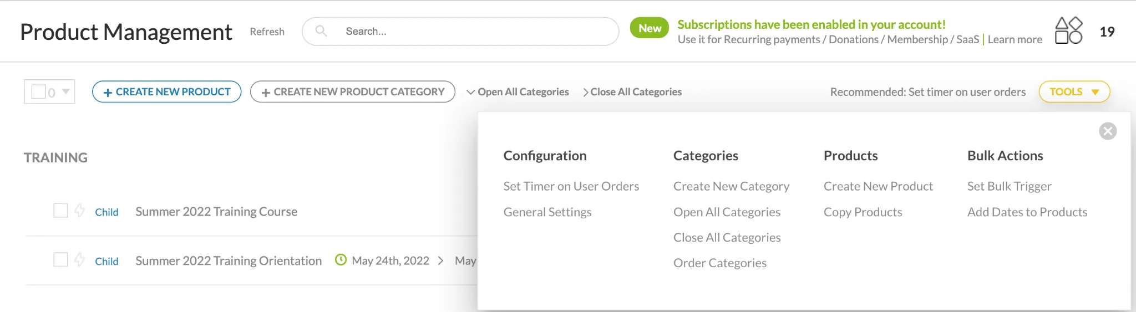This screenshot has height=312, width=1136.
Task: Open Summer 2022 Training Course product
Action: pyautogui.click(x=216, y=212)
